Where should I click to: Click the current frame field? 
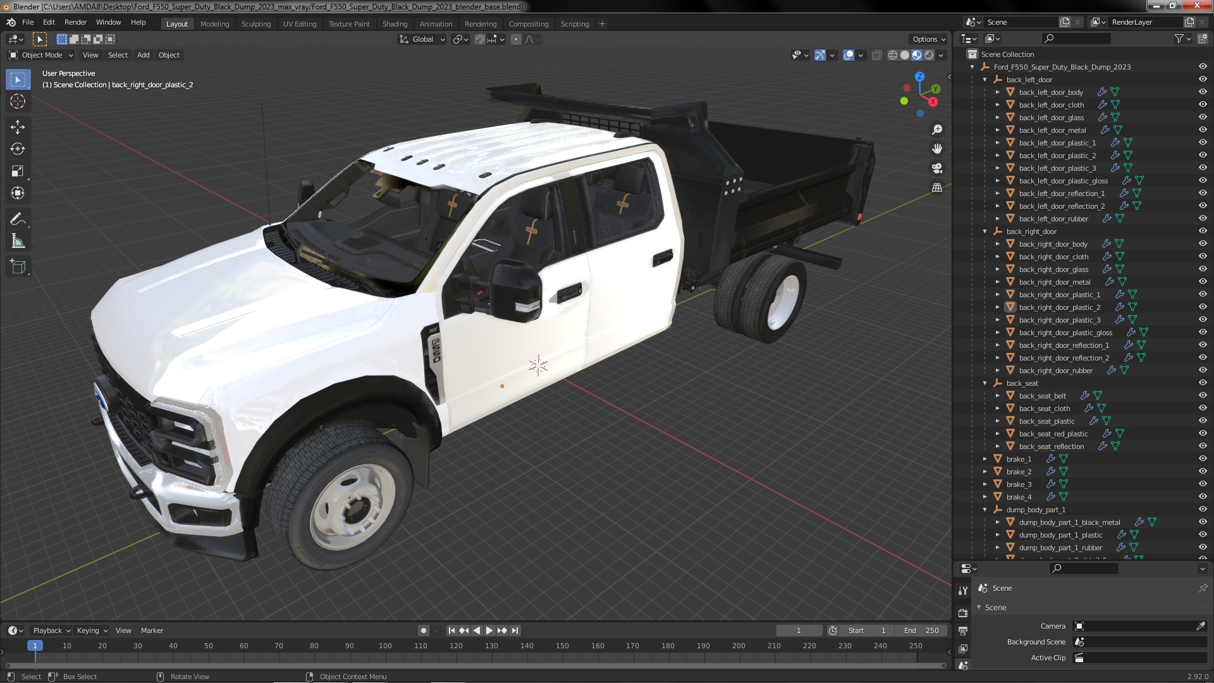[799, 631]
